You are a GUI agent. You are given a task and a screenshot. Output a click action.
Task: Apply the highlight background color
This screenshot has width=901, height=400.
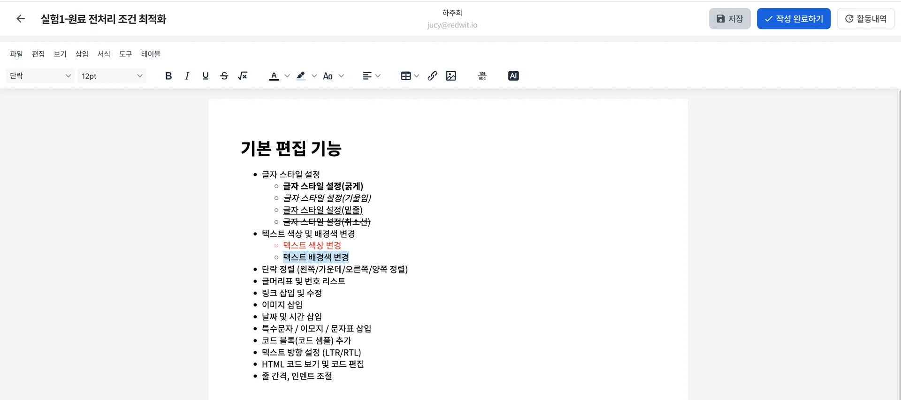pyautogui.click(x=301, y=76)
